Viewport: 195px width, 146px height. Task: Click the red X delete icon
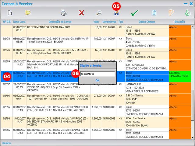[81, 13]
